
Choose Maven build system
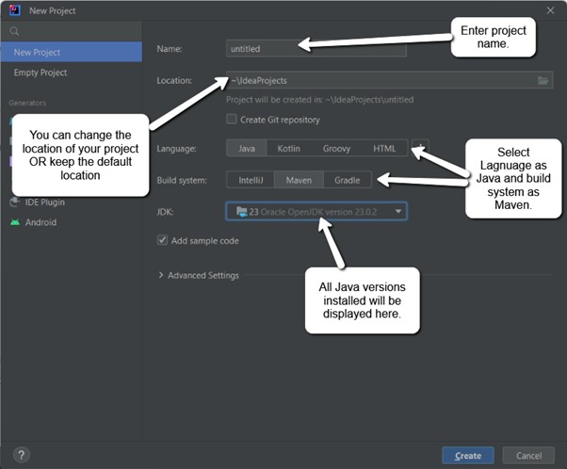(x=299, y=180)
